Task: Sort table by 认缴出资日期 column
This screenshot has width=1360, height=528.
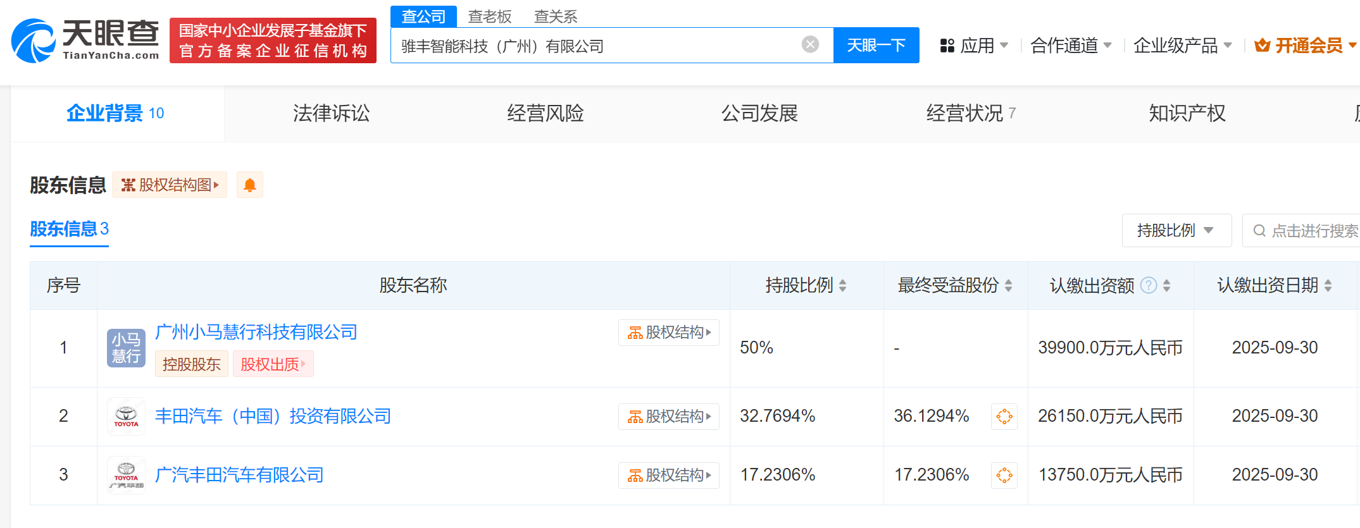Action: [1328, 286]
